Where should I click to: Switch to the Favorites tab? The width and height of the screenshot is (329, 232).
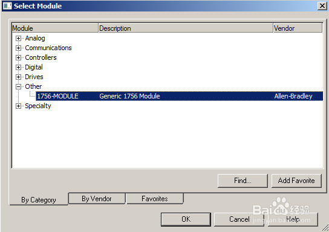(x=155, y=198)
